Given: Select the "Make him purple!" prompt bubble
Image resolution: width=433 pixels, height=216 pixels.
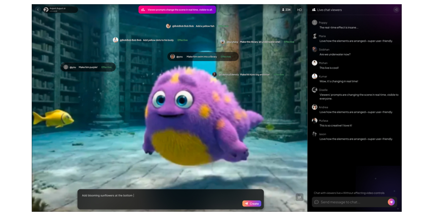Looking at the screenshot, I should [88, 67].
